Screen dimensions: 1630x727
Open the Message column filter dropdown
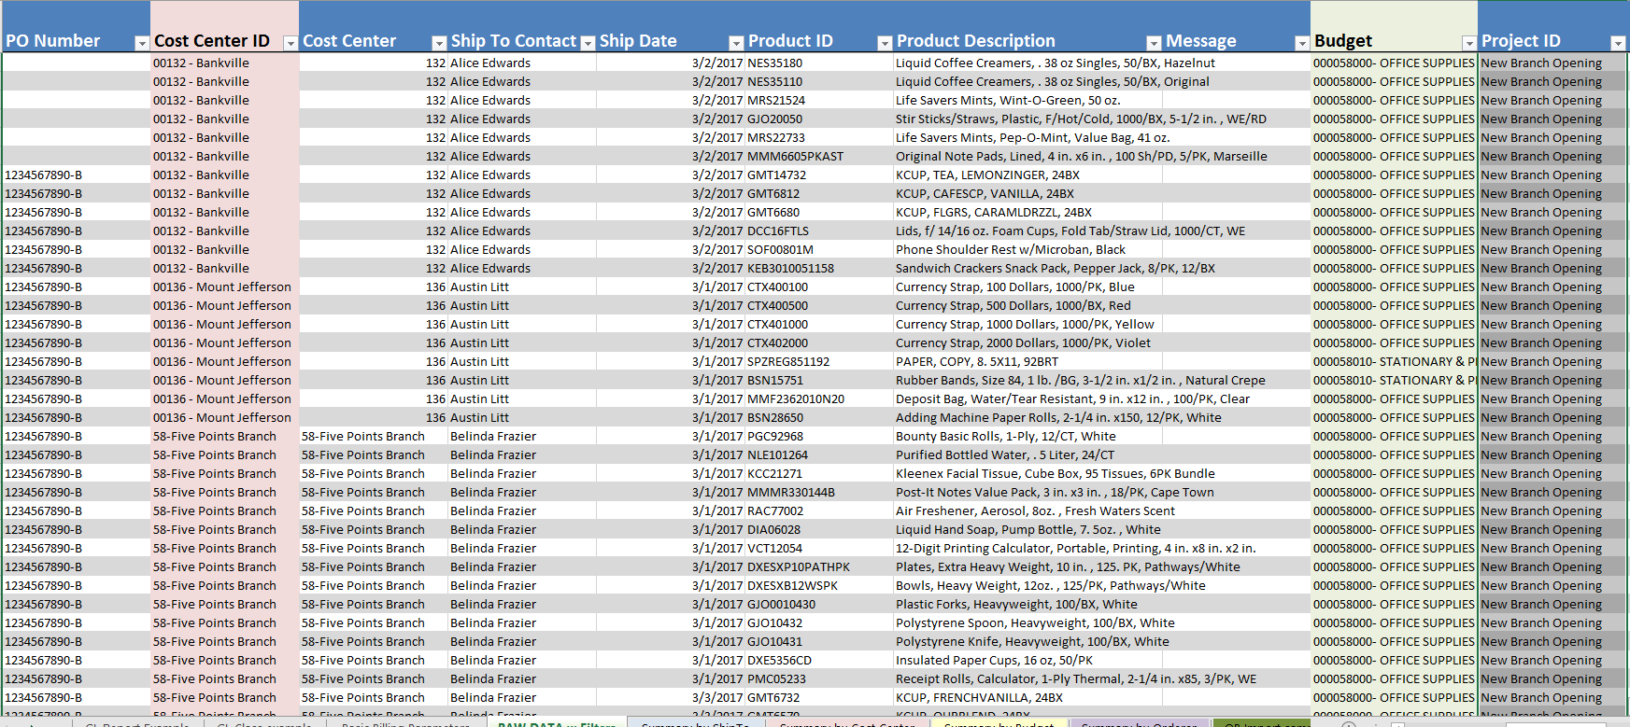click(x=1301, y=43)
